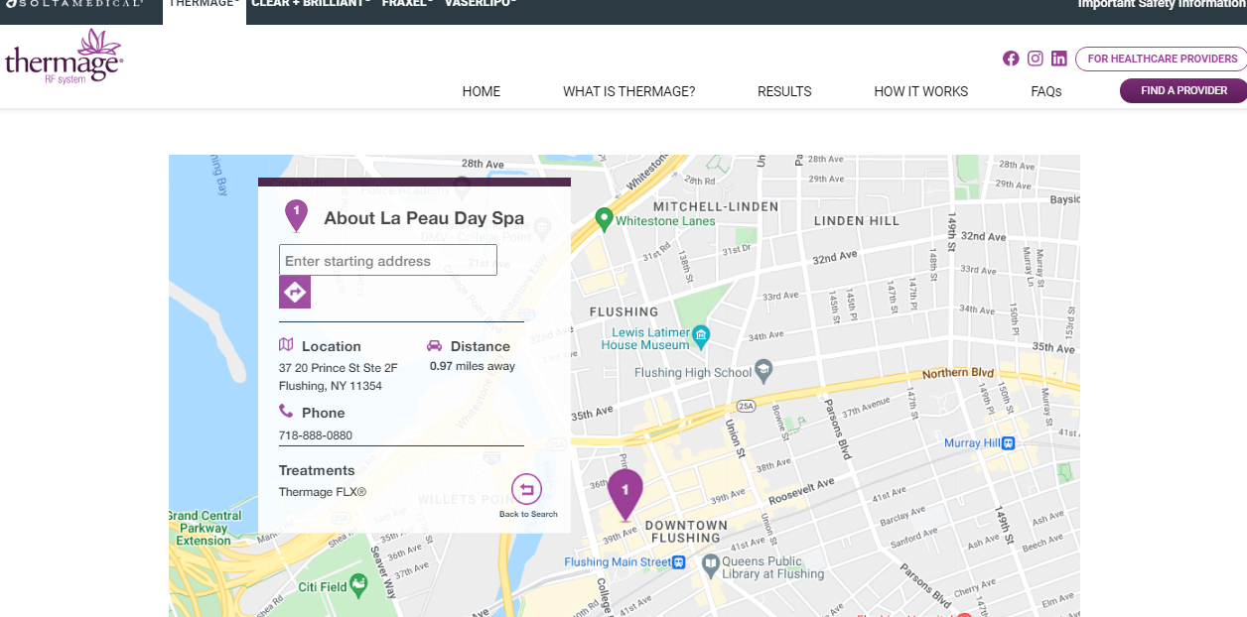Click the Grand Central Parkway Extension label
1247x617 pixels.
coord(205,528)
